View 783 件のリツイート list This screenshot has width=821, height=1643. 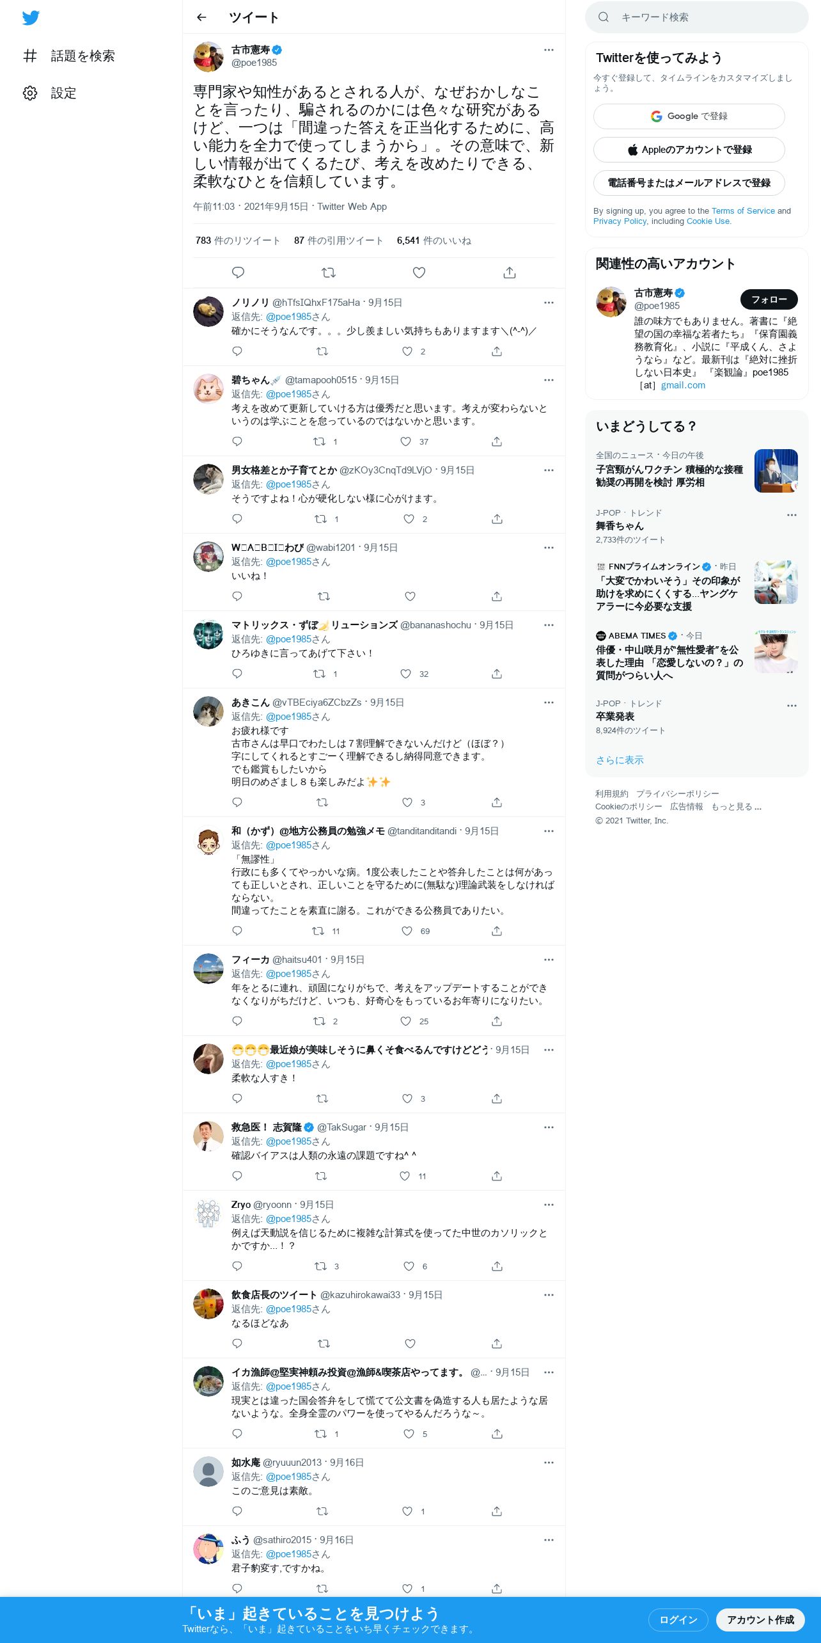click(238, 241)
